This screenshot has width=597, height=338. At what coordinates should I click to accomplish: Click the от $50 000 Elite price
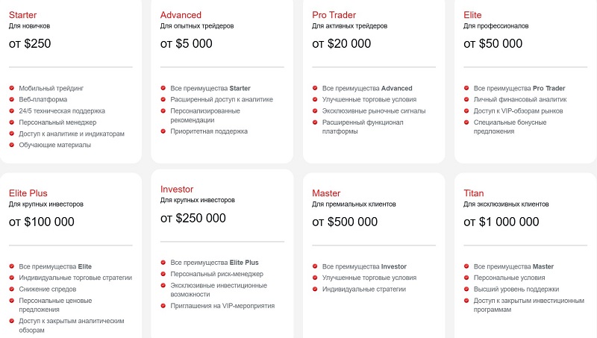493,43
